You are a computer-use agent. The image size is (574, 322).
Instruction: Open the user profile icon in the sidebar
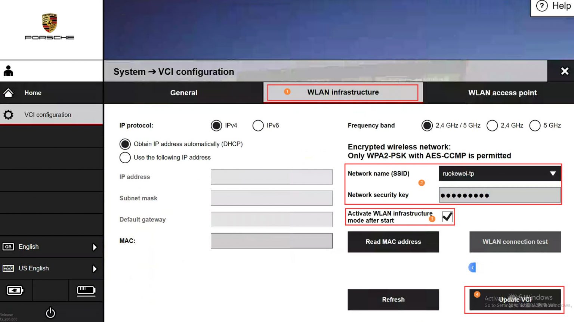click(x=8, y=71)
